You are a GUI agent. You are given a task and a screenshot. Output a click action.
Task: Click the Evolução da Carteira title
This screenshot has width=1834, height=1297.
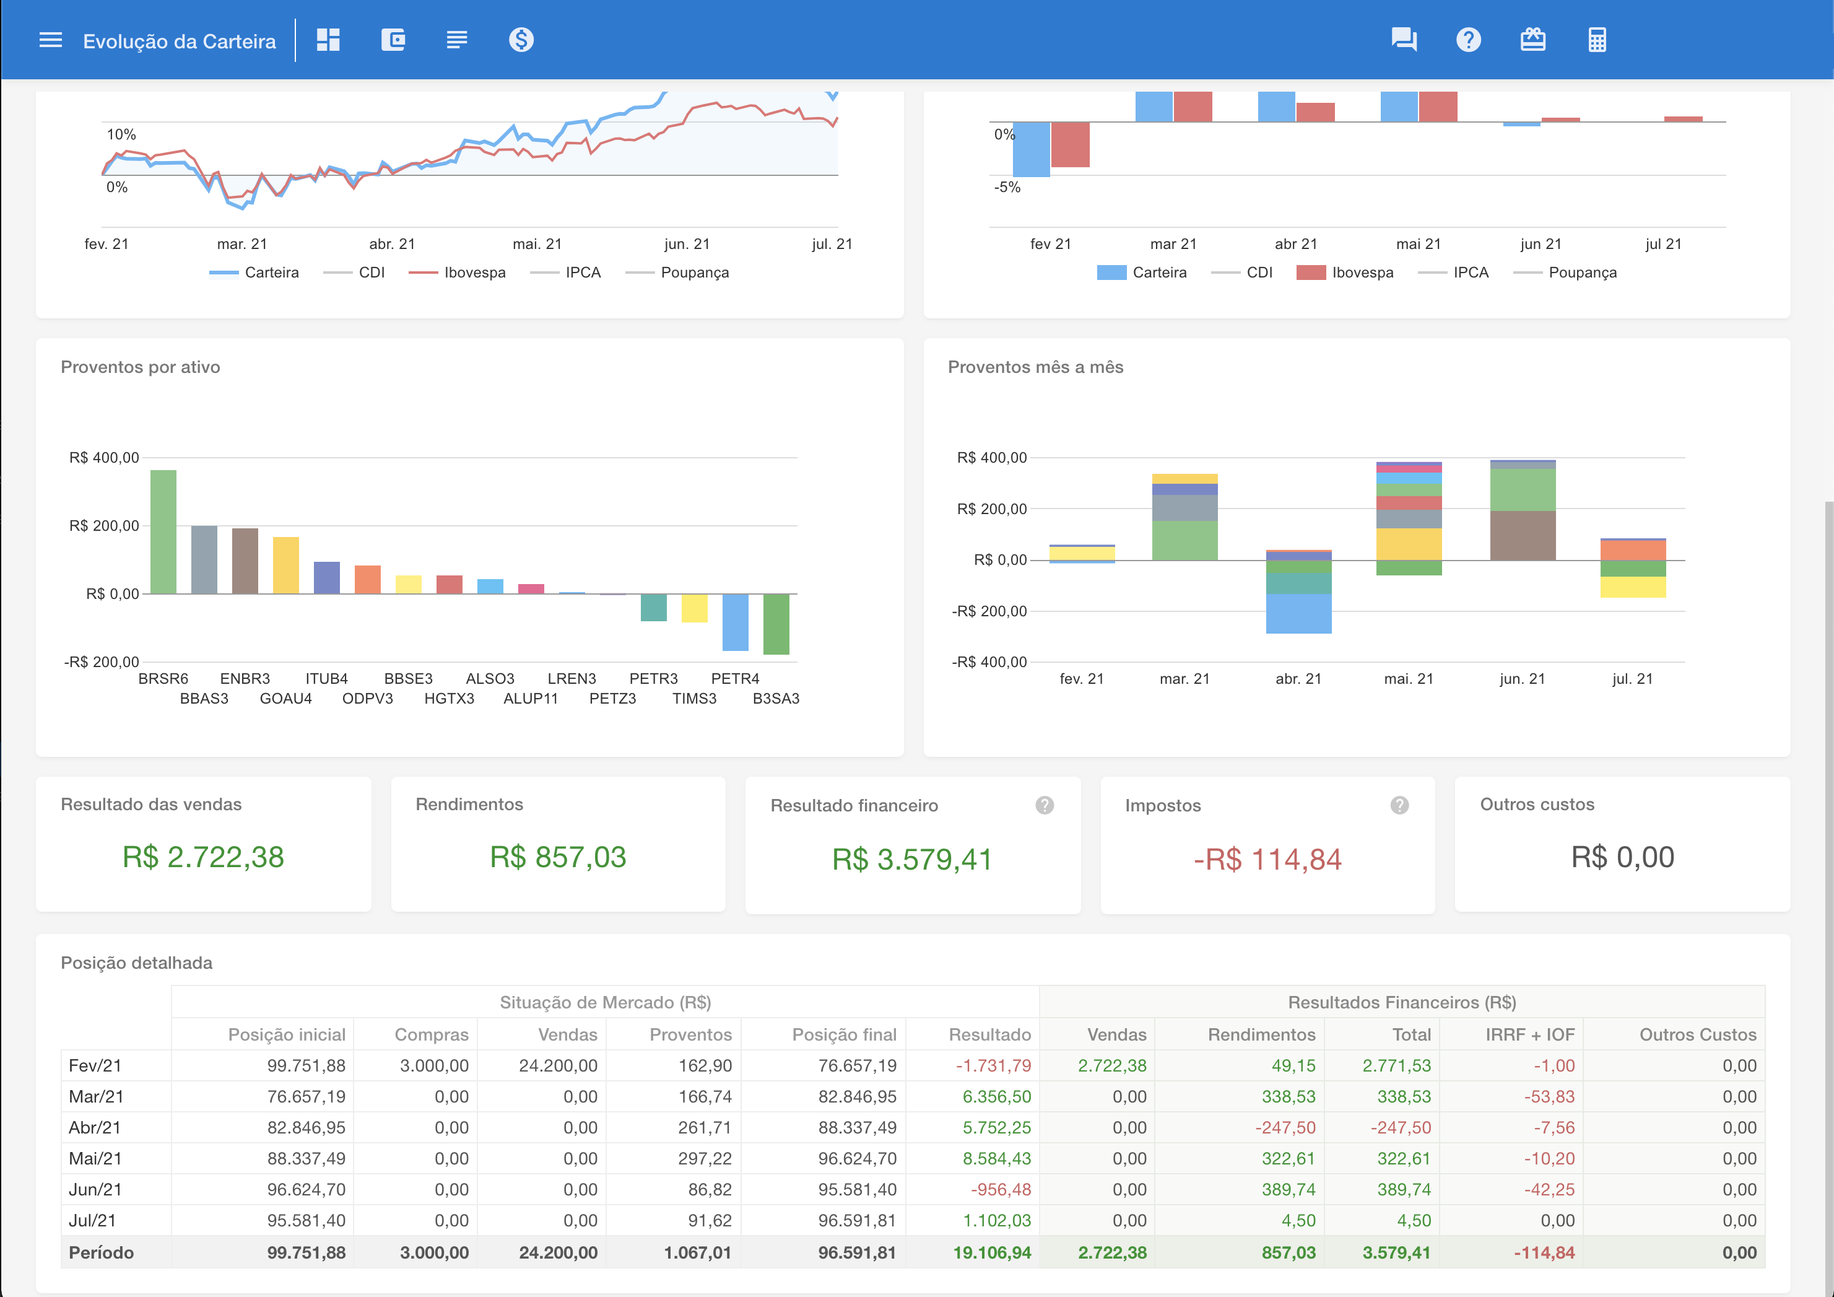click(179, 41)
